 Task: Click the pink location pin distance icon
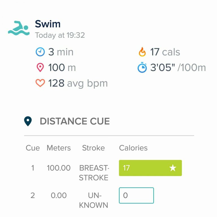point(40,68)
